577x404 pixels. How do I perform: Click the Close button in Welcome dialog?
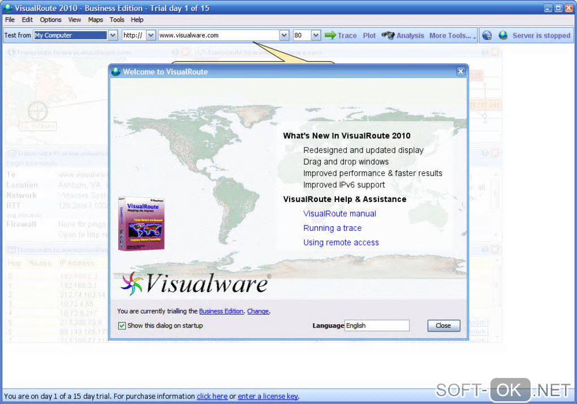click(x=443, y=325)
